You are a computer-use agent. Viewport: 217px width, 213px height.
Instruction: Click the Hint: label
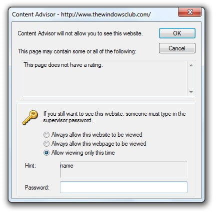pos(30,166)
